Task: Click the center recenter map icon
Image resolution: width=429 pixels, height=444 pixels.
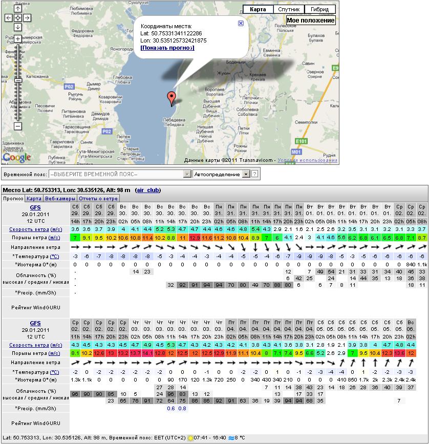Action: point(18,18)
